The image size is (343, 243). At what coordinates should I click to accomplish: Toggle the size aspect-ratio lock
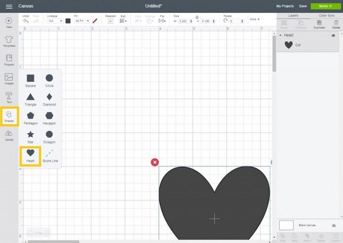197,17
